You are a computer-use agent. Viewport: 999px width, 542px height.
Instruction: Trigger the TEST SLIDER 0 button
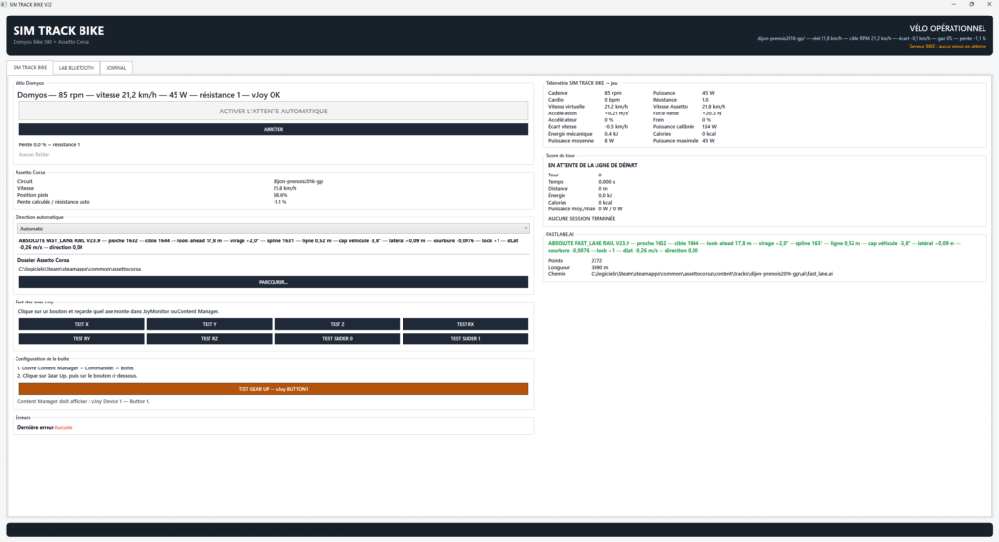[x=338, y=338]
